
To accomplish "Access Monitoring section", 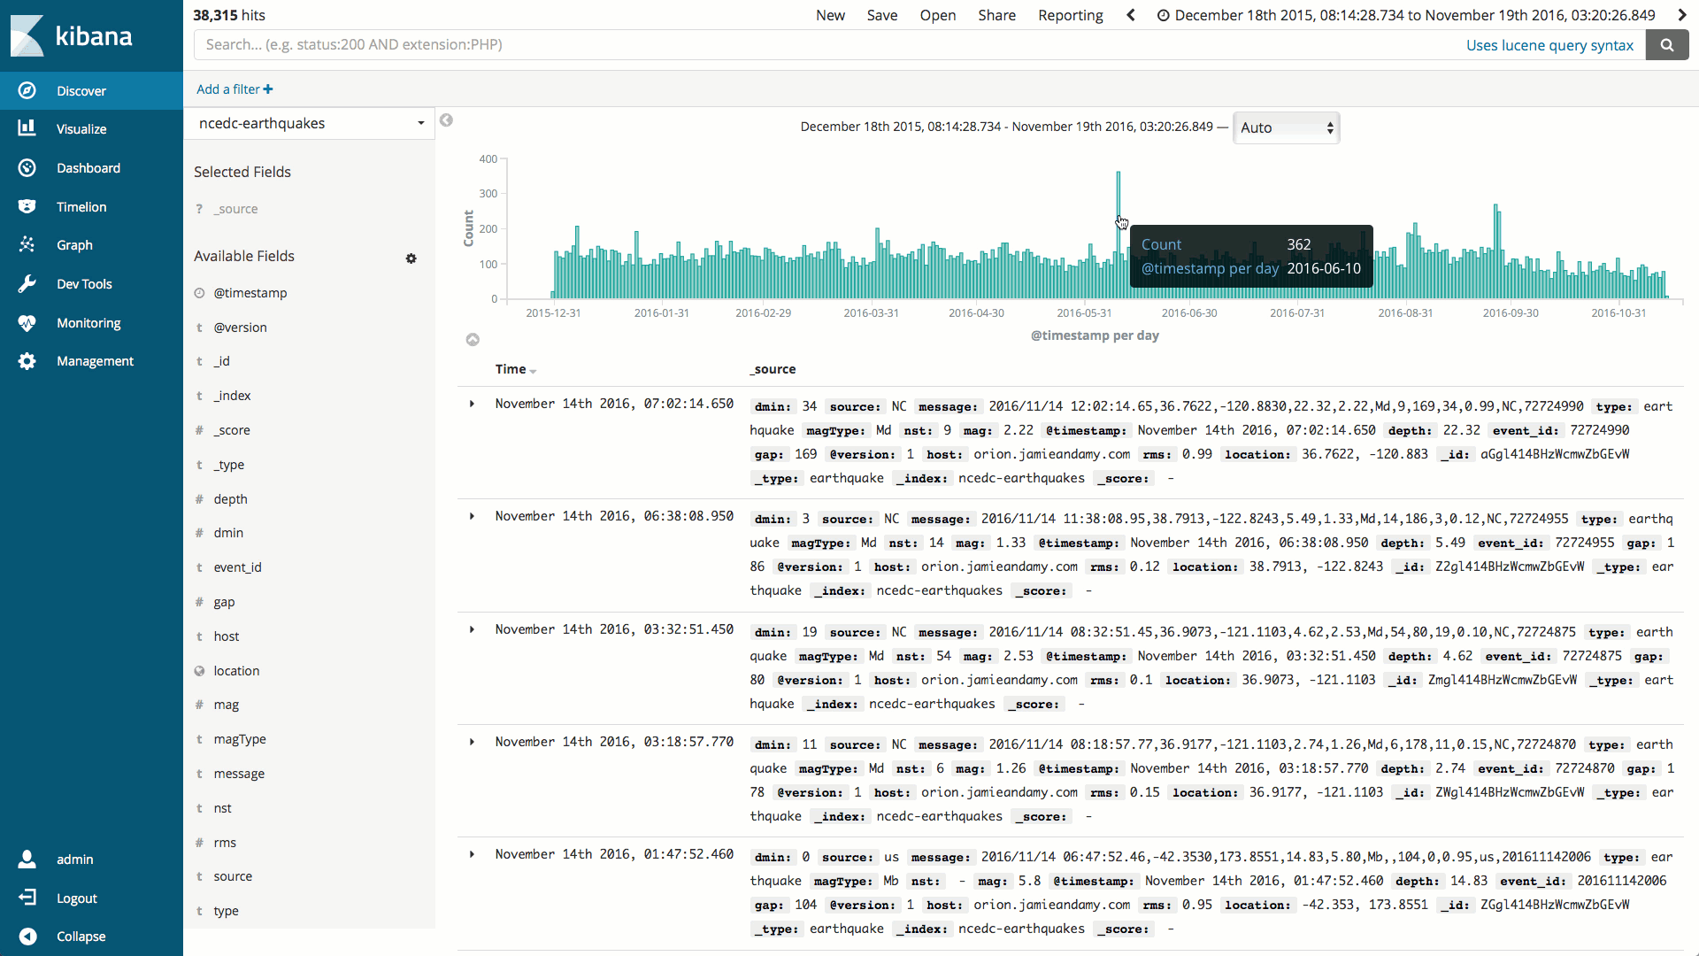I will point(88,322).
